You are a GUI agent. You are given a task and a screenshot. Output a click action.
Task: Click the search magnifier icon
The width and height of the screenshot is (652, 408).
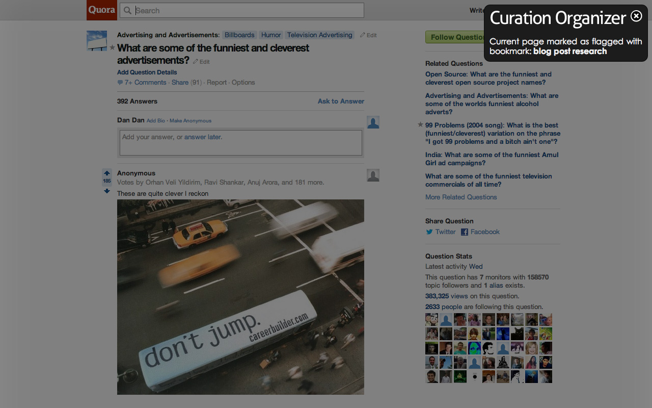(x=128, y=10)
